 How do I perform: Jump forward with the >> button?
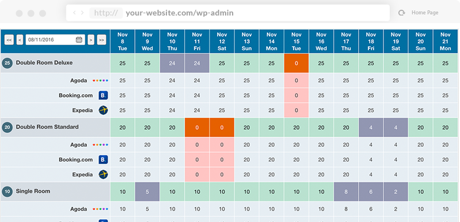[x=101, y=40]
